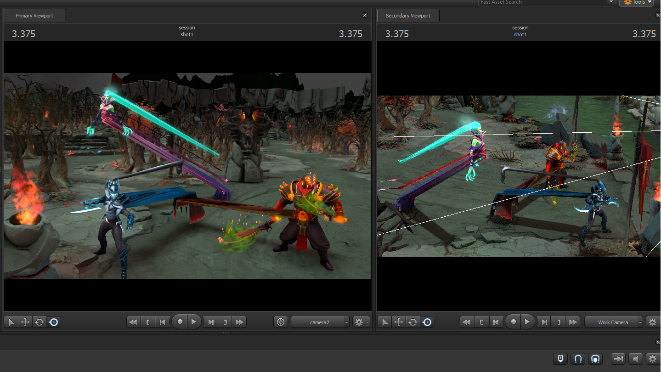Click the skip-to-end arrow icon in timeline
This screenshot has height=372, width=661.
[618, 359]
